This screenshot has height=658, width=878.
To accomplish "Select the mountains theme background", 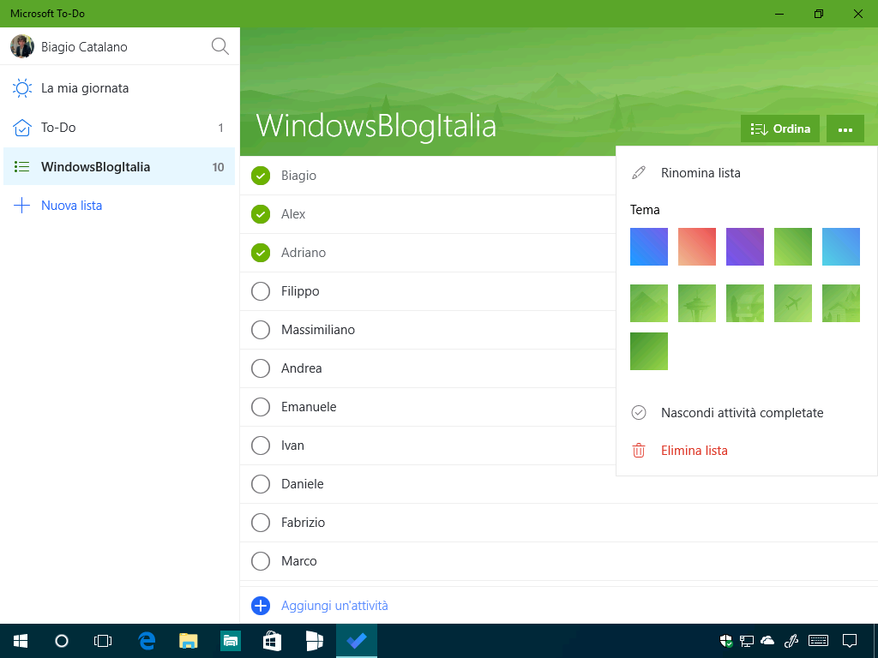I will [649, 303].
